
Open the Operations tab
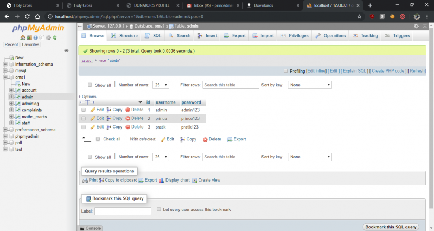click(330, 35)
